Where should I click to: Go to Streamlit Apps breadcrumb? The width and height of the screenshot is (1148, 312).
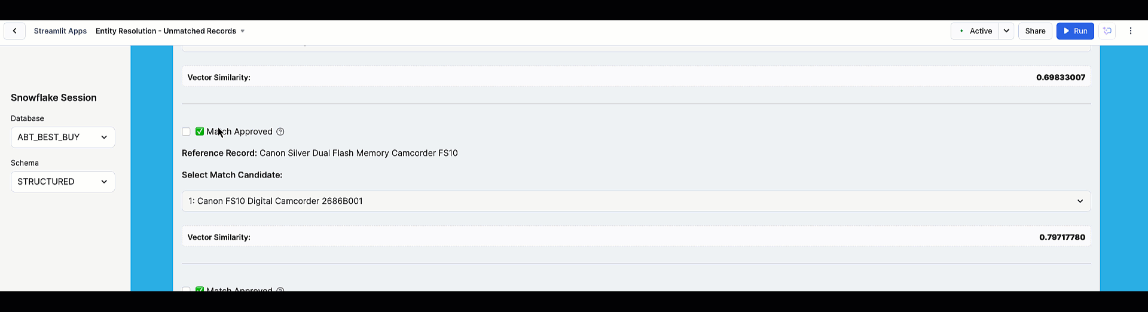[60, 31]
